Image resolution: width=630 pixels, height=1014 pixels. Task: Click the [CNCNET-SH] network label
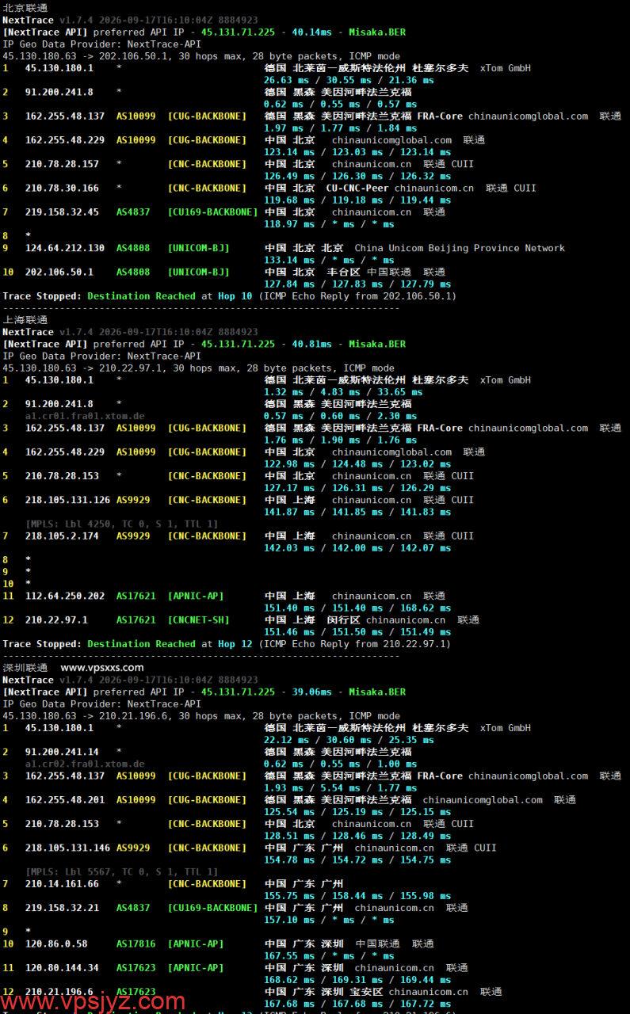tap(198, 619)
